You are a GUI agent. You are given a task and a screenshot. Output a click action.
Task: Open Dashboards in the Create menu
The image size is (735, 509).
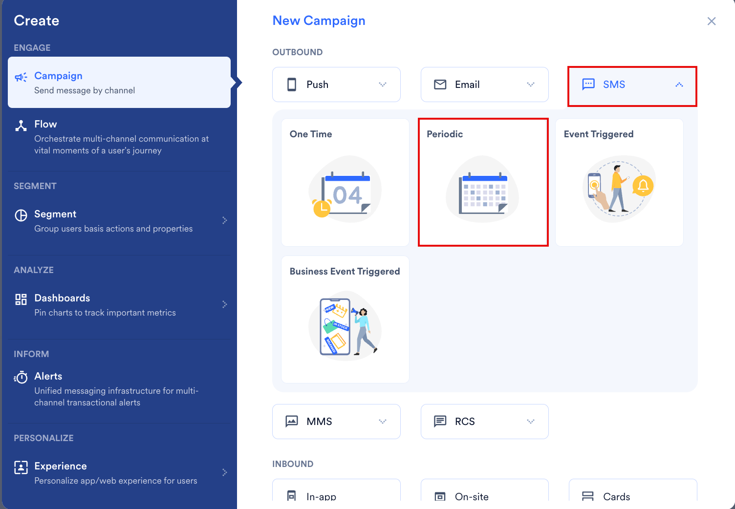click(x=119, y=305)
